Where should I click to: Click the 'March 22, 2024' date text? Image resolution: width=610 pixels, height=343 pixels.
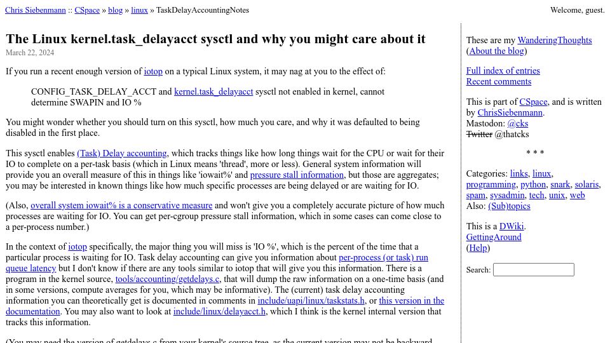click(x=30, y=53)
